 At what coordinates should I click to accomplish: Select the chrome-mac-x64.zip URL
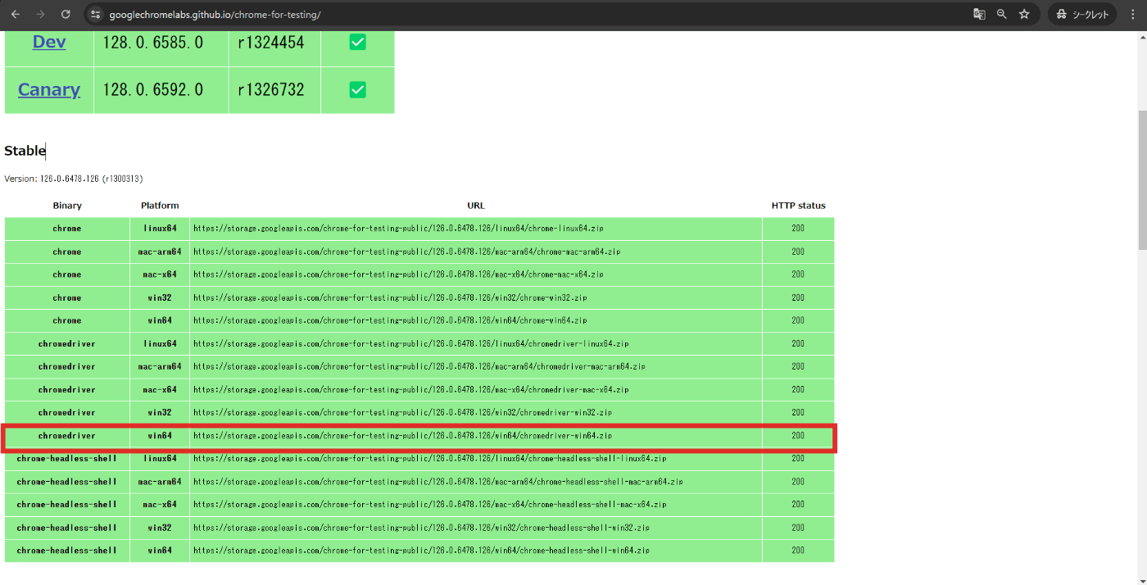click(x=398, y=274)
